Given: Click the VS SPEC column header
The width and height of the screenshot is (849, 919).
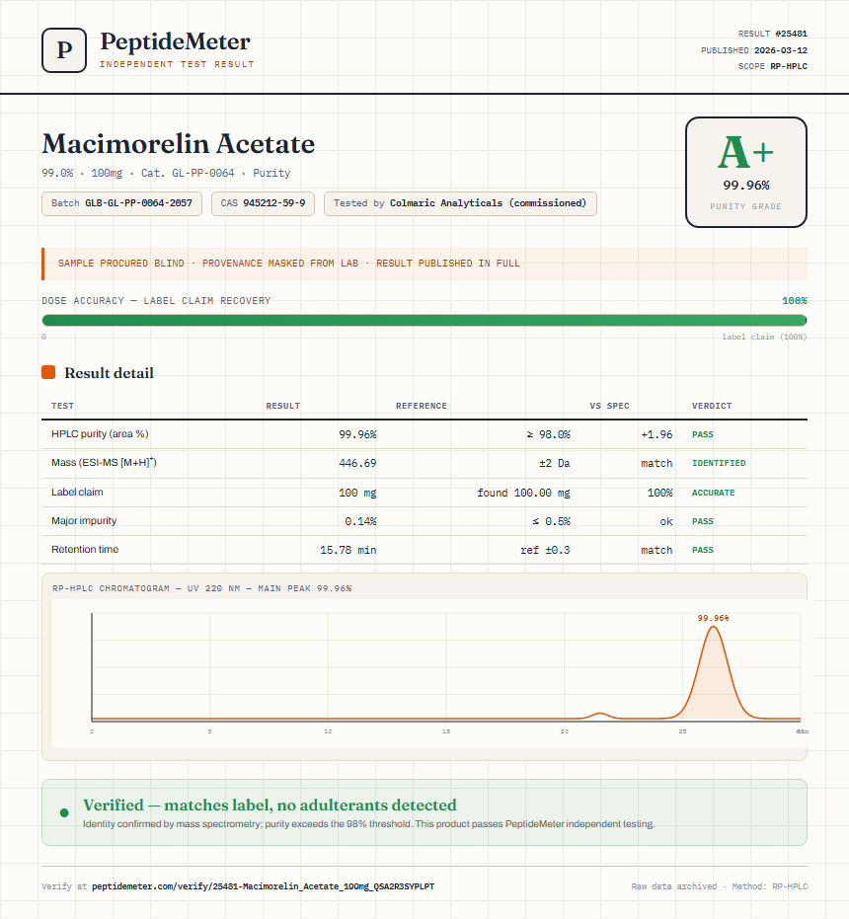Looking at the screenshot, I should tap(610, 406).
